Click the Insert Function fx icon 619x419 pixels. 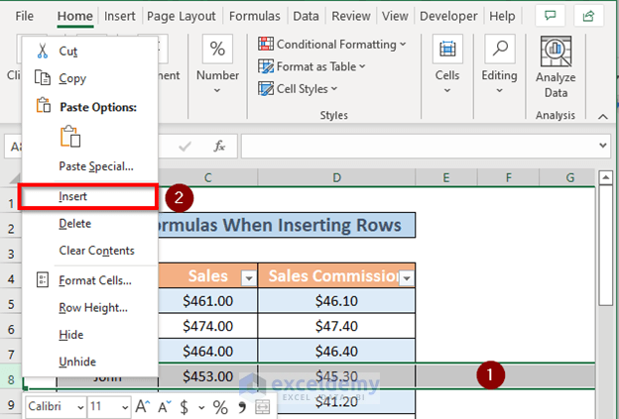coord(220,146)
